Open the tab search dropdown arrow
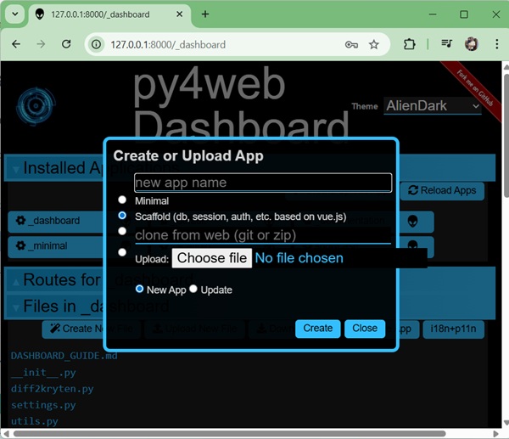This screenshot has width=509, height=439. point(15,14)
